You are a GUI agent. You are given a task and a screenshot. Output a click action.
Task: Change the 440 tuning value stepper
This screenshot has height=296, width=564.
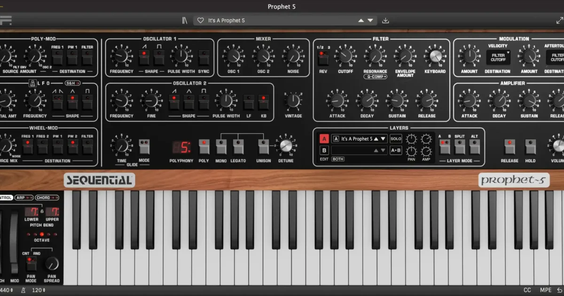point(7,290)
